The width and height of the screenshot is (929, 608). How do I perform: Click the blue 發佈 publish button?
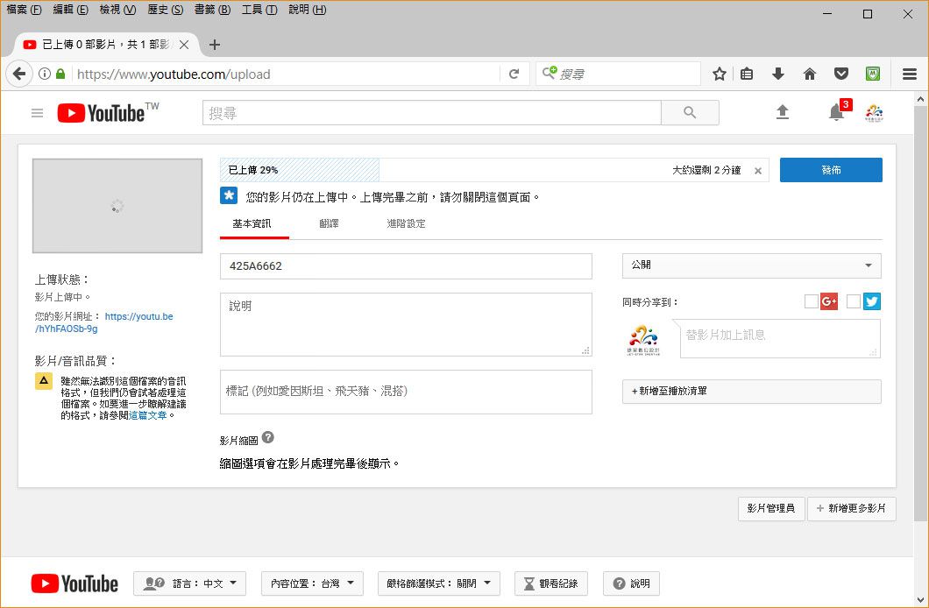[830, 170]
